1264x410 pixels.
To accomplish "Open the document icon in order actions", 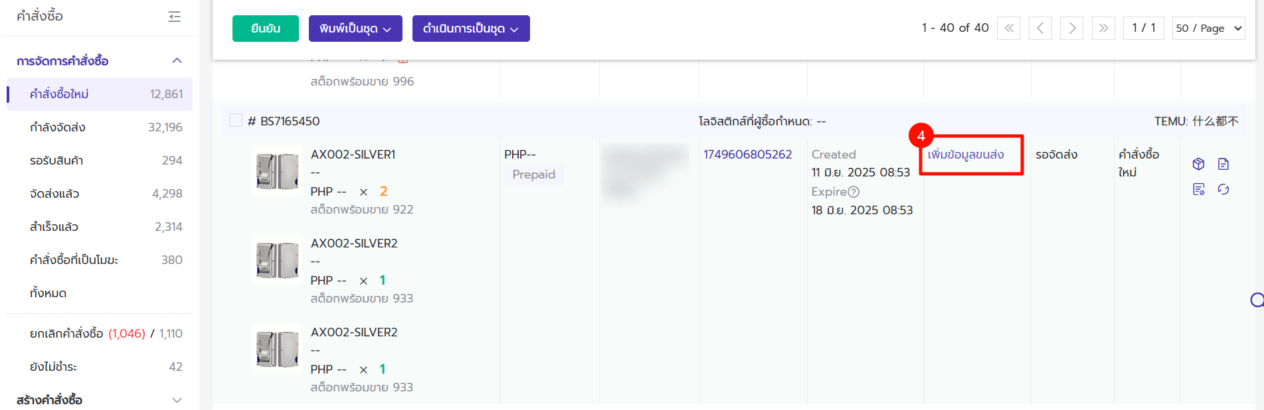I will (1223, 164).
